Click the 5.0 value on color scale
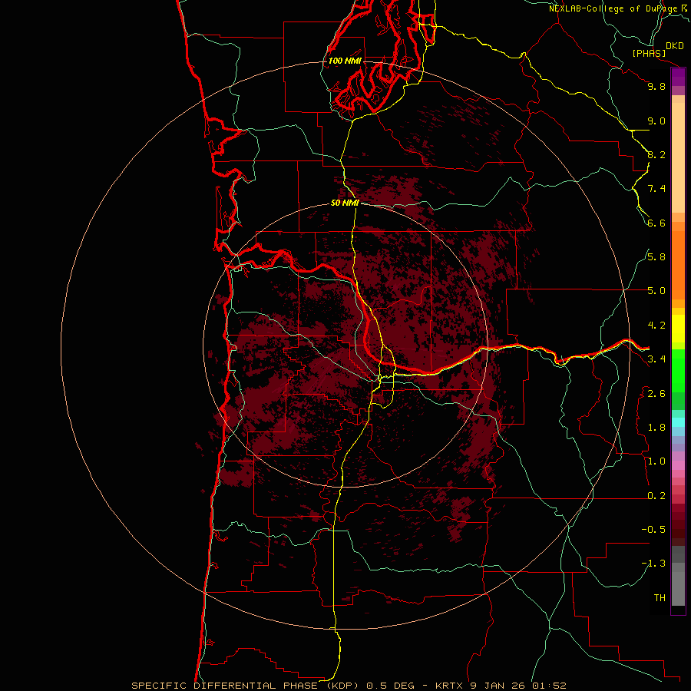Viewport: 691px width, 691px height. [x=656, y=291]
